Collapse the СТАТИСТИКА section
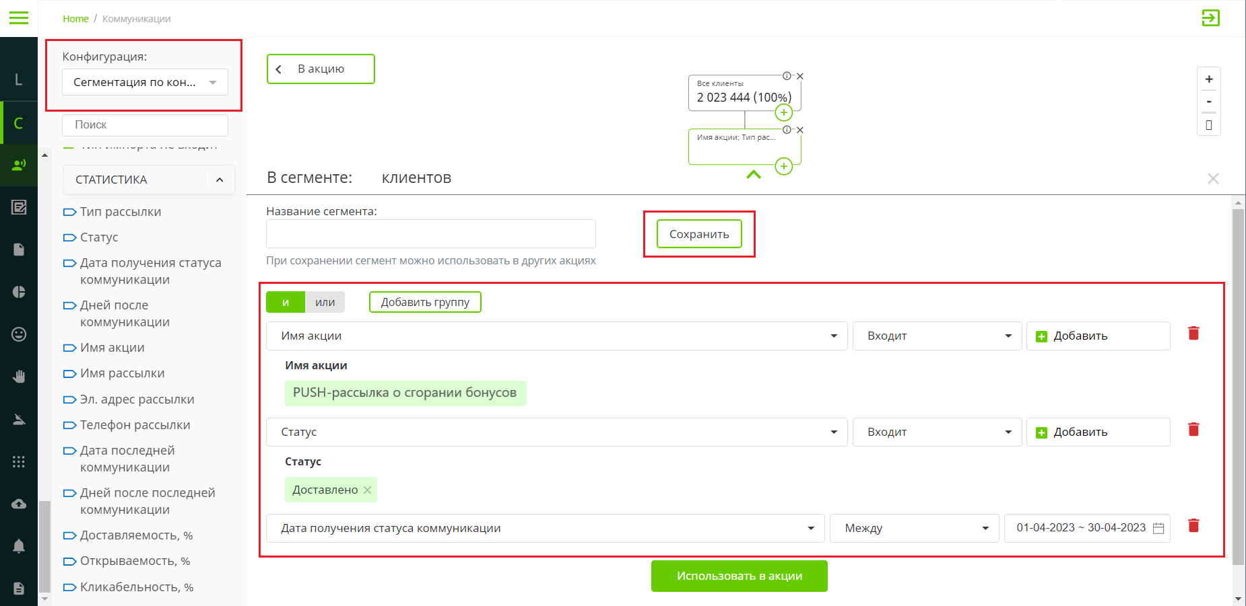1246x606 pixels. [x=220, y=180]
